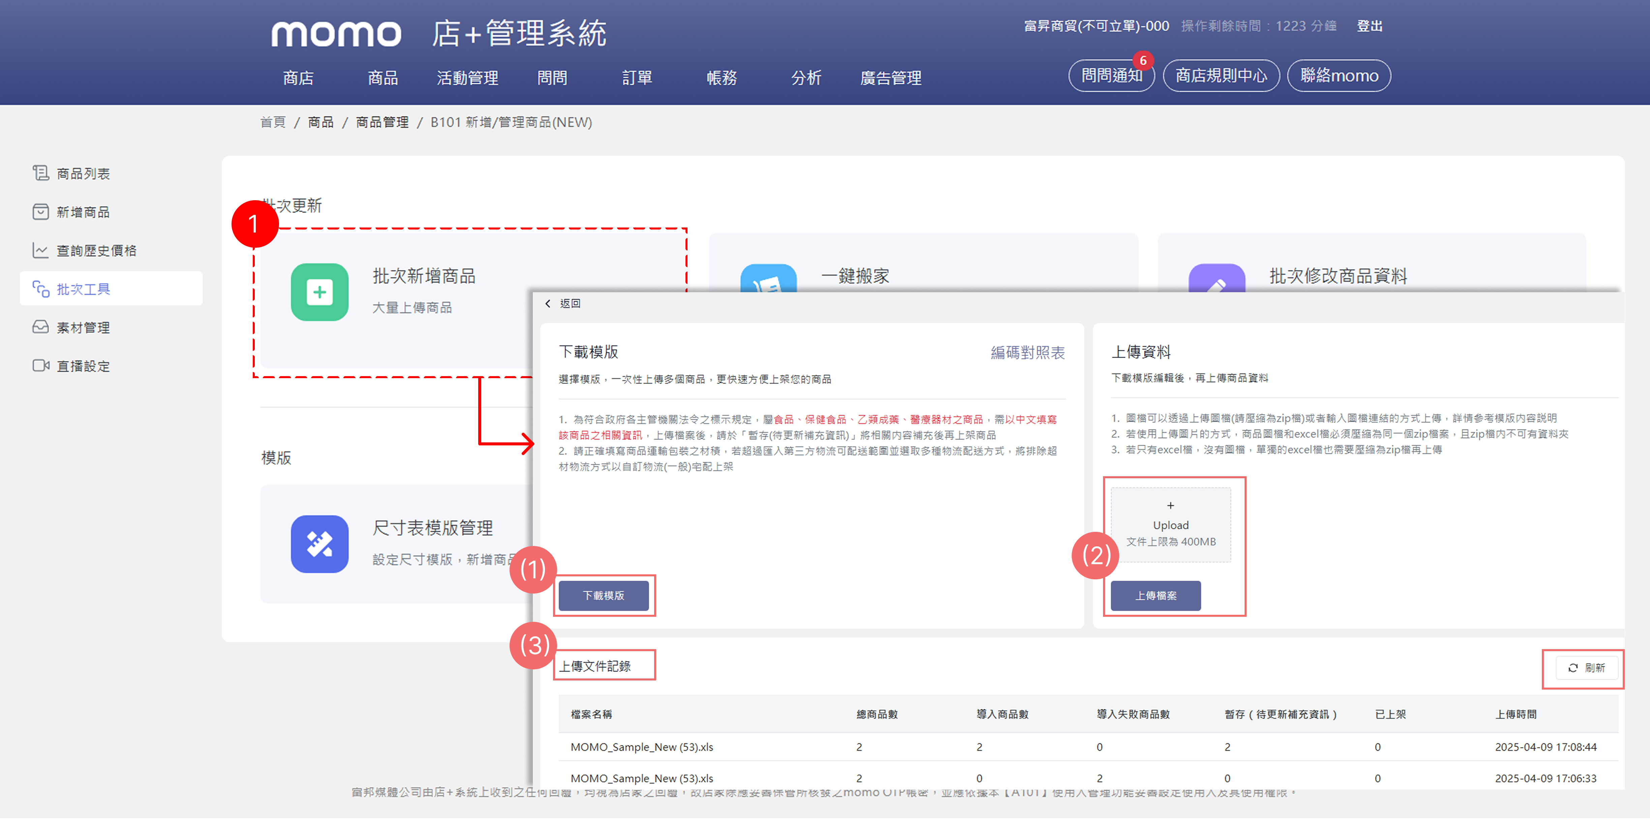
Task: Click the 導入商品數 column header
Action: (x=1002, y=715)
